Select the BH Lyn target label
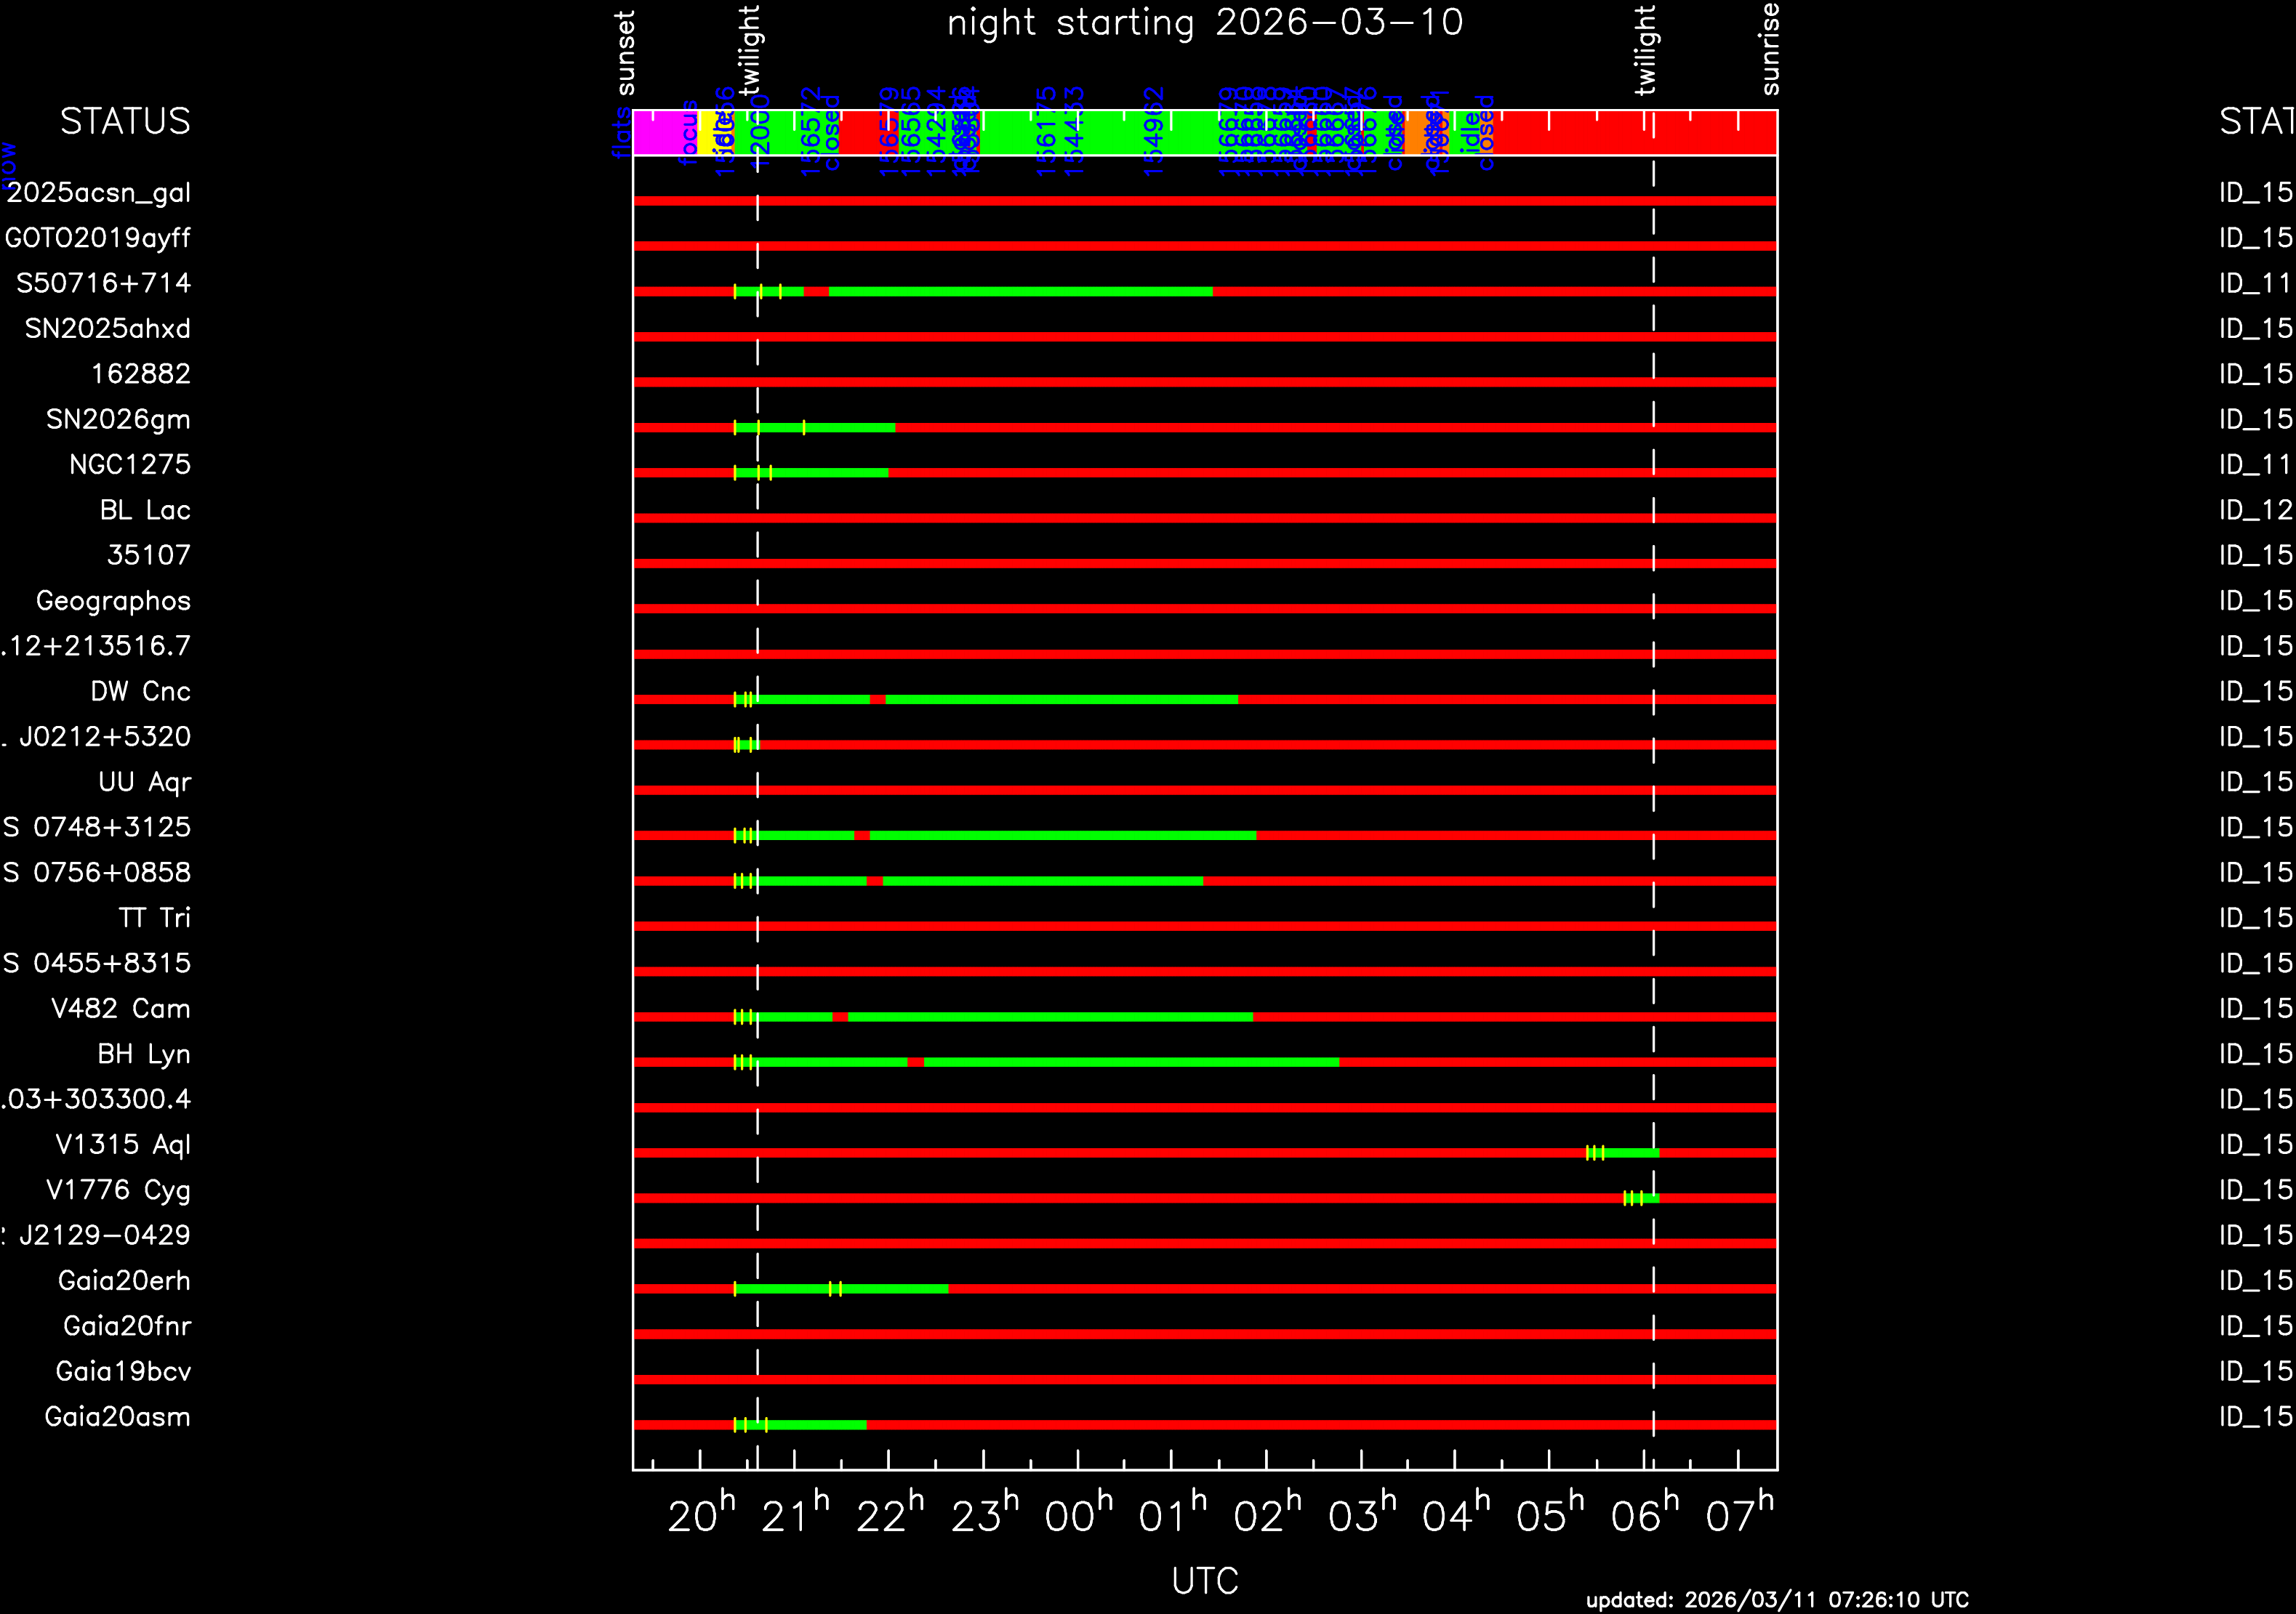Viewport: 2296px width, 1614px height. 144,1054
